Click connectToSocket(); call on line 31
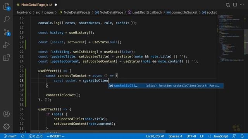The width and height of the screenshot is (248, 139). point(63,95)
